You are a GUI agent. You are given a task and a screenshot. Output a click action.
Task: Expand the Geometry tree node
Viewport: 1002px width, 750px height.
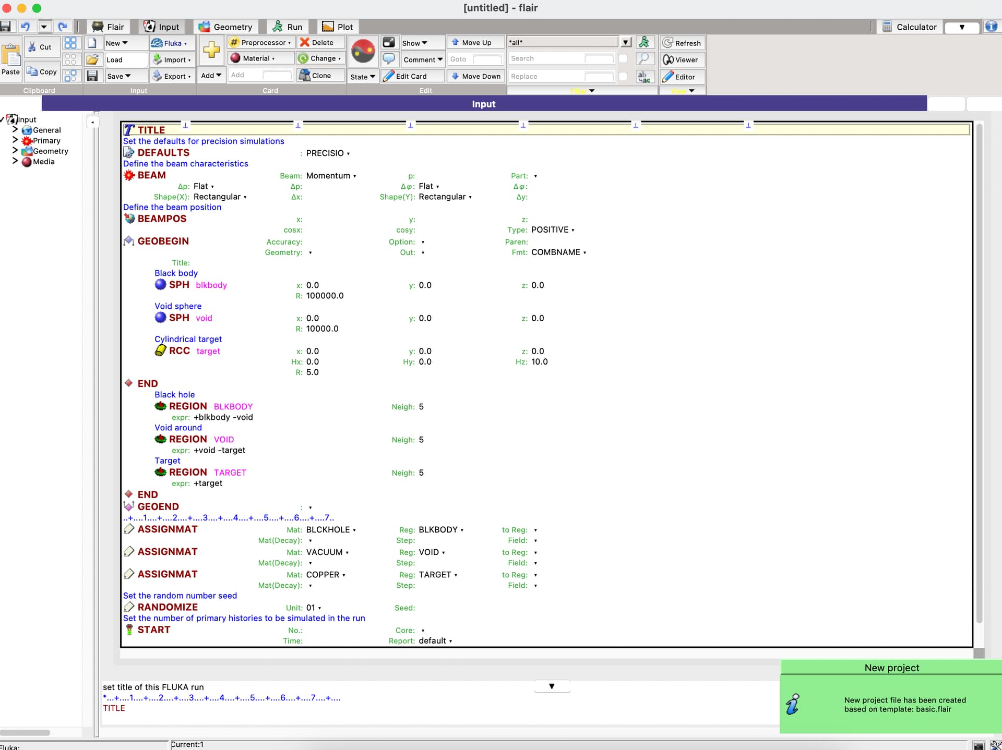pyautogui.click(x=15, y=151)
